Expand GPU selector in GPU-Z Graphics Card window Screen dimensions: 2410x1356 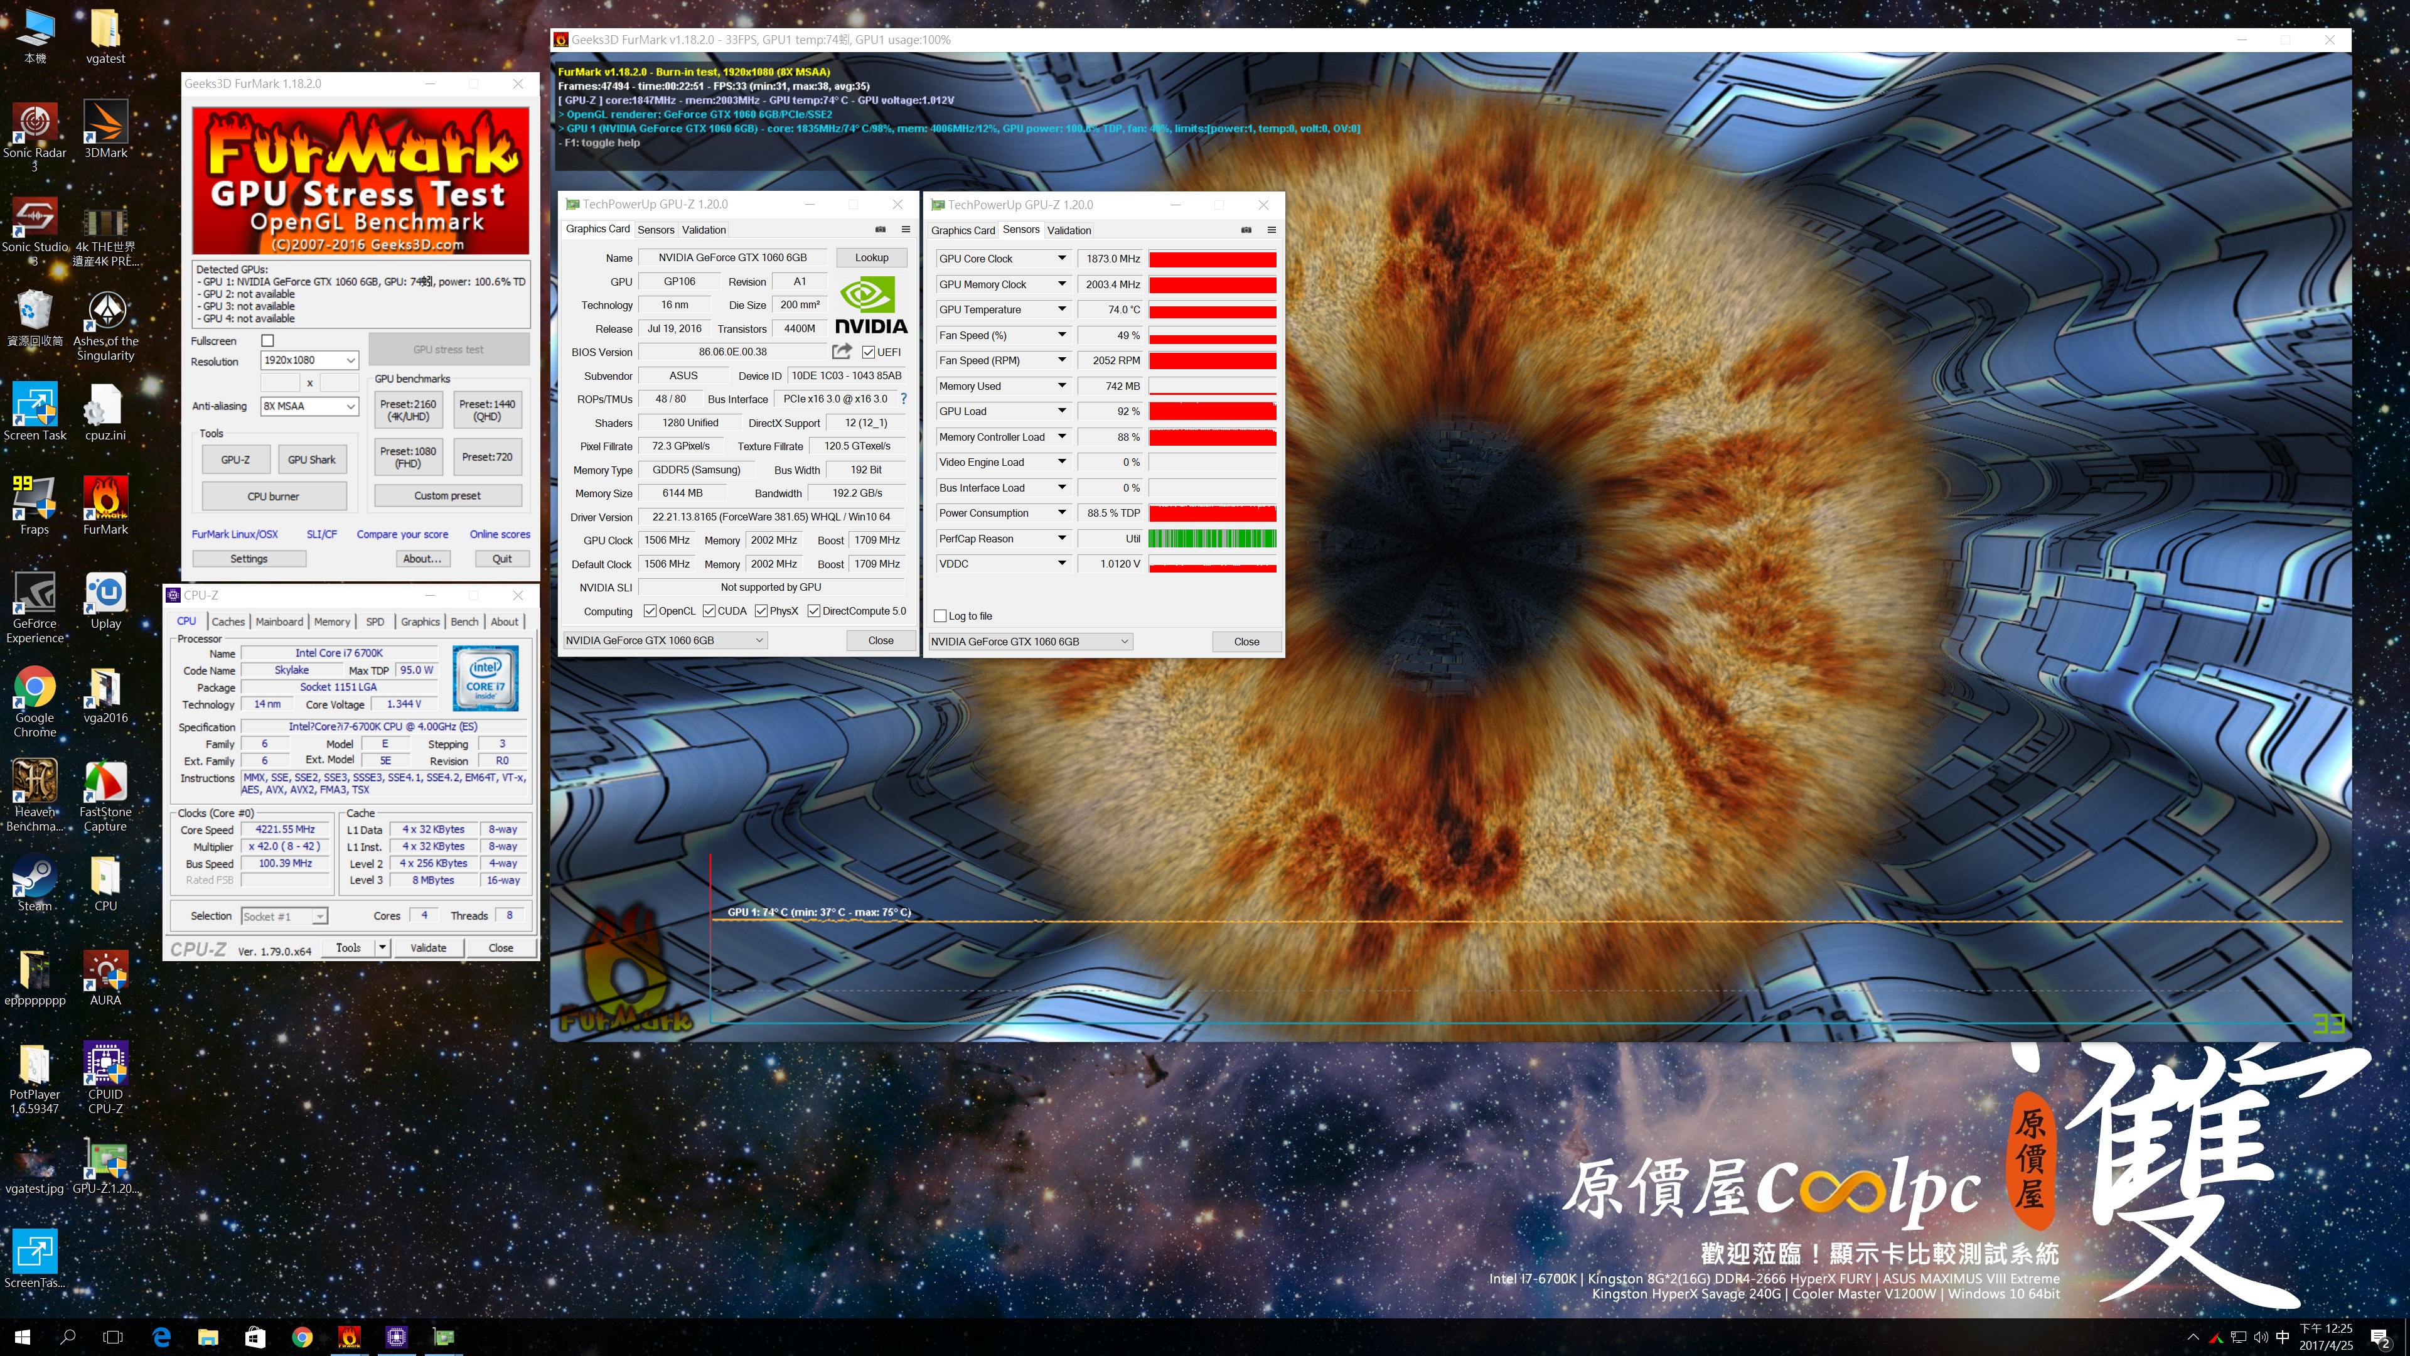click(x=664, y=640)
